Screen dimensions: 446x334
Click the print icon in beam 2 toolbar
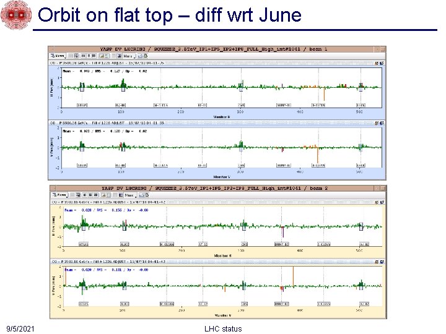(x=147, y=195)
